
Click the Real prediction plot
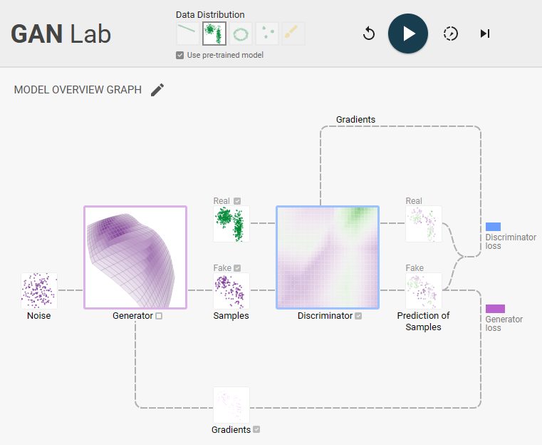coord(424,224)
